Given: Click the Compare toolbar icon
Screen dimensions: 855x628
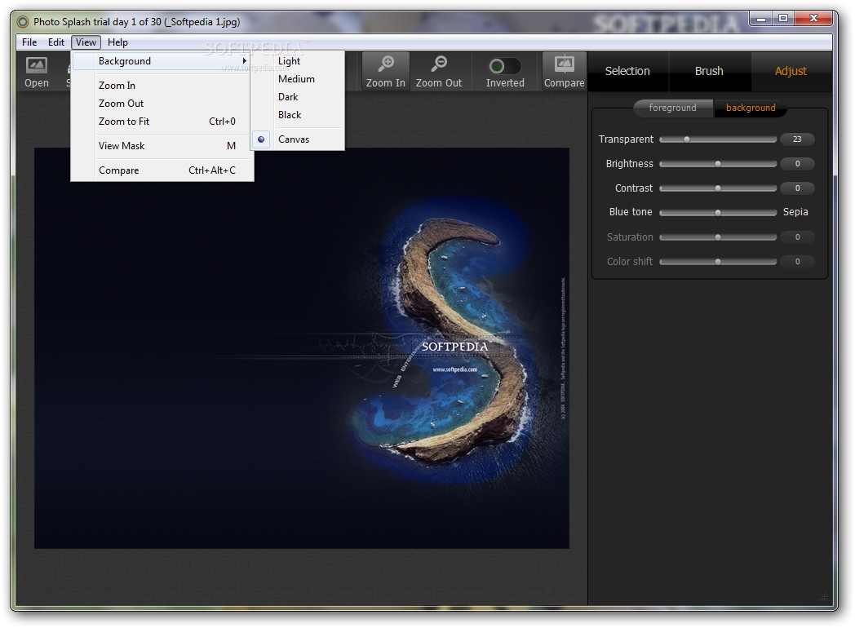Looking at the screenshot, I should (x=564, y=72).
